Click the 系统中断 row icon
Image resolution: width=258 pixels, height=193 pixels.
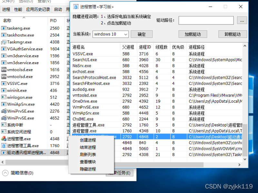point(4,125)
